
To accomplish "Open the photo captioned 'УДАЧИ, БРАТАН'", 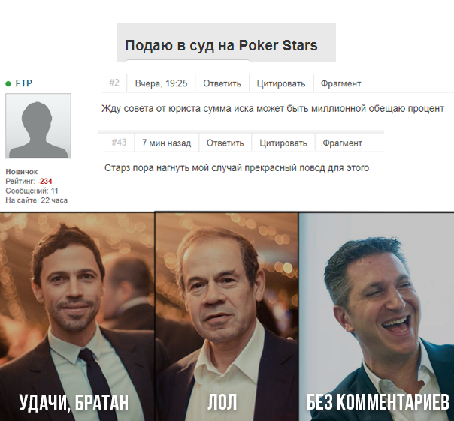I will tap(77, 317).
